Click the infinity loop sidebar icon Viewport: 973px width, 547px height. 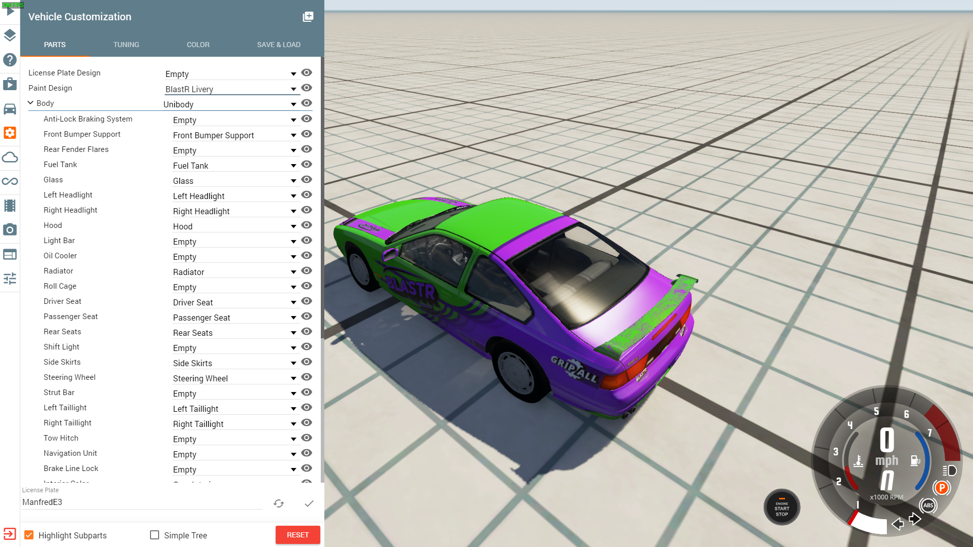coord(10,181)
